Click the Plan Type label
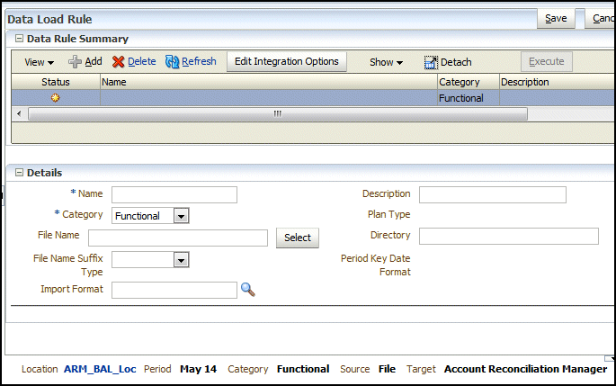616x386 pixels. point(388,214)
